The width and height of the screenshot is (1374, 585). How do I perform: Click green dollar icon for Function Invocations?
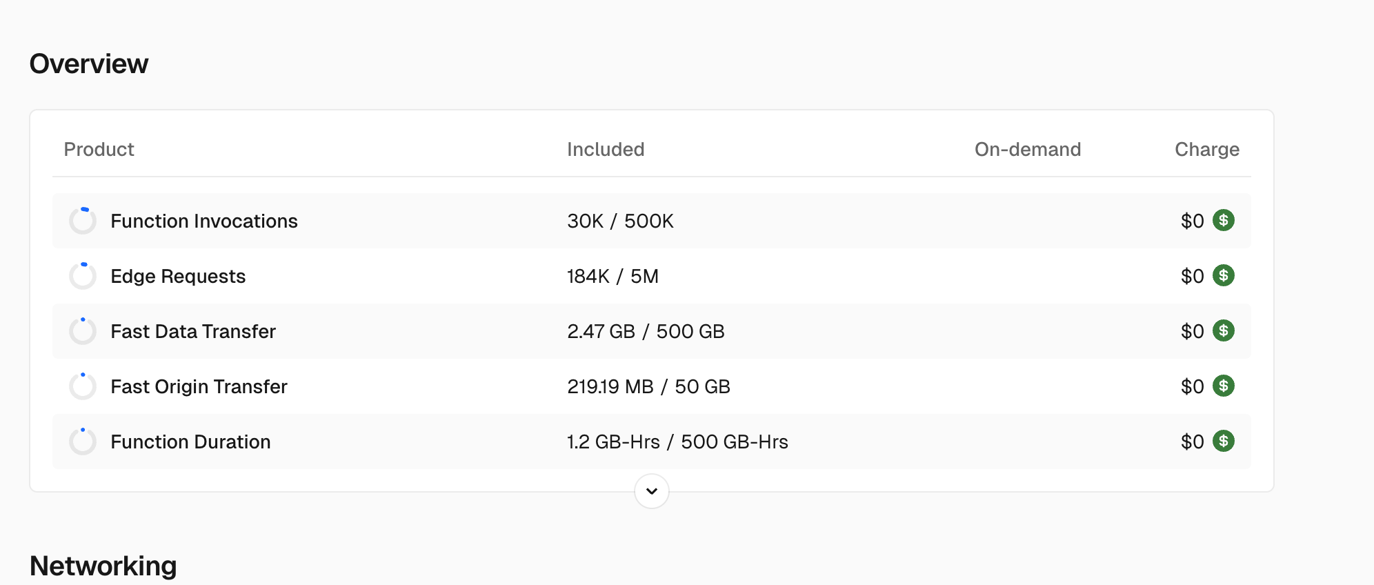[1224, 220]
